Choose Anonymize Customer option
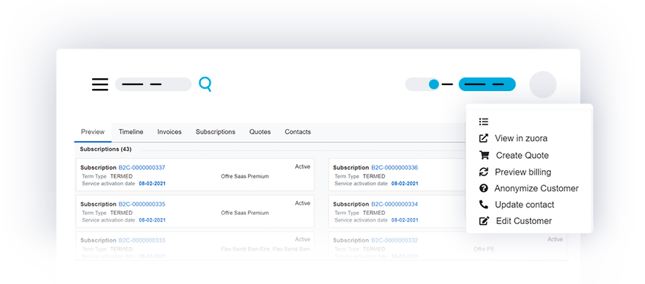The image size is (645, 284). (x=536, y=188)
